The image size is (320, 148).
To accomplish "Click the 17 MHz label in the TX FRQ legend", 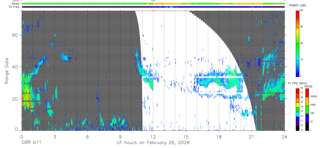I will pos(301,93).
